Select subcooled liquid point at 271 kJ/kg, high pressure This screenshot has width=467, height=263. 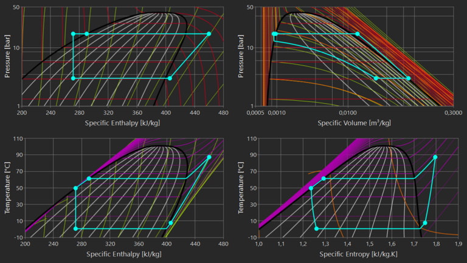(73, 34)
